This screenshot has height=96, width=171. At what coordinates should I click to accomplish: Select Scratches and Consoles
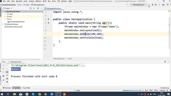(14, 27)
